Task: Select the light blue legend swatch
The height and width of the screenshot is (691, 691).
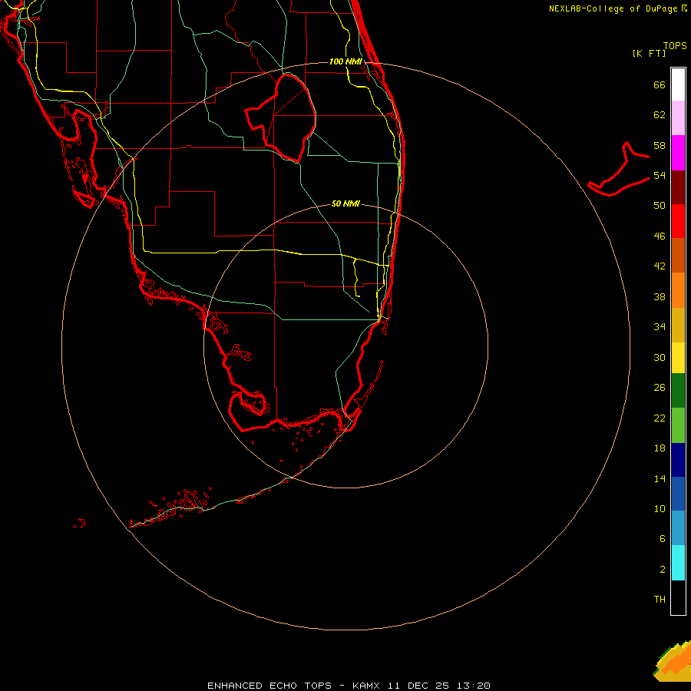Action: coord(678,528)
